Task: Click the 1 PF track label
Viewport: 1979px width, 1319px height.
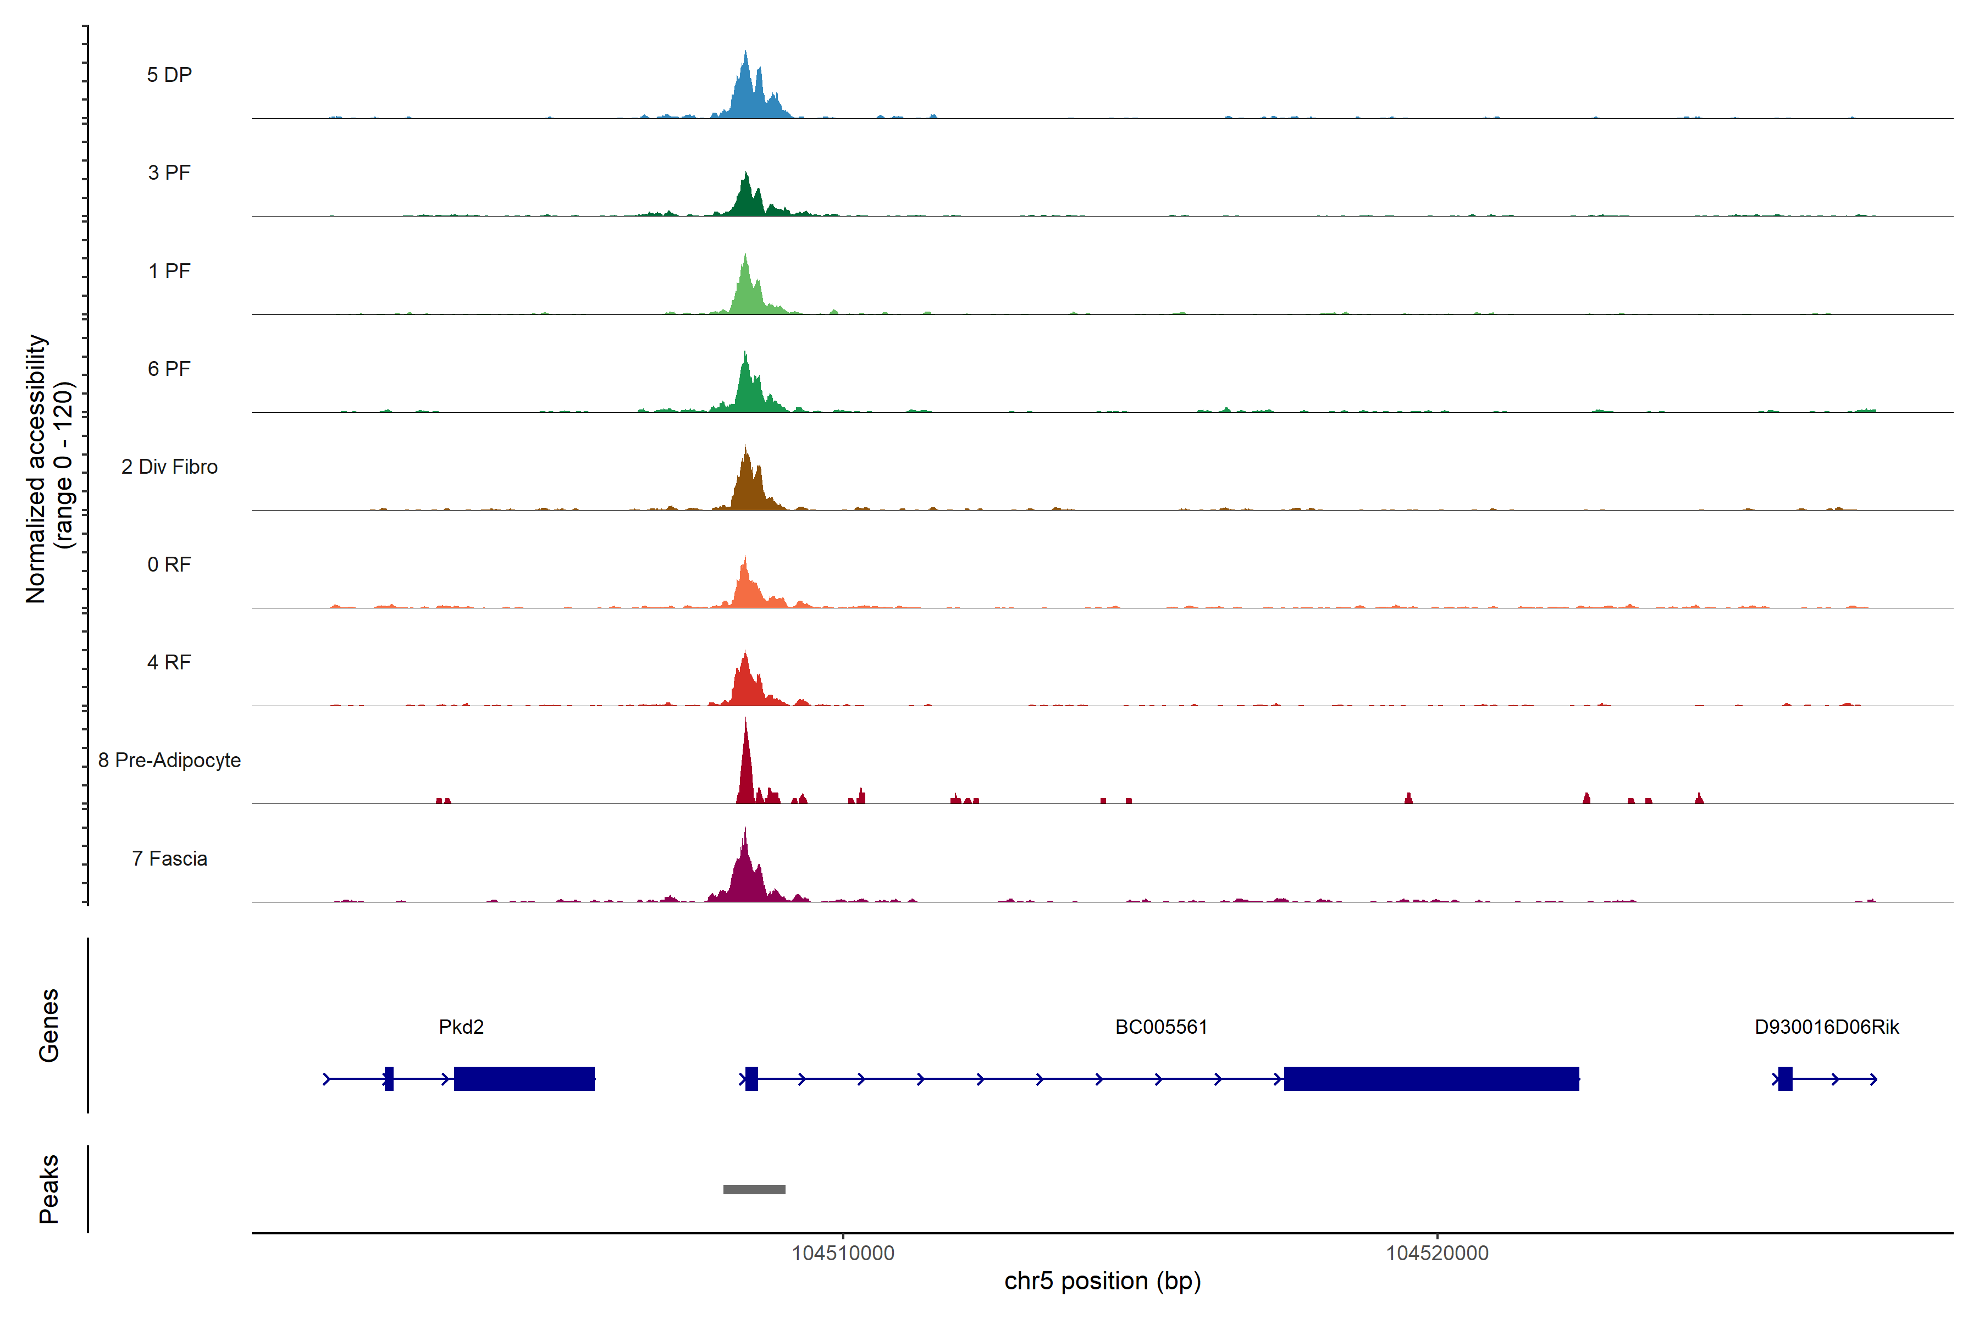Action: (x=169, y=271)
